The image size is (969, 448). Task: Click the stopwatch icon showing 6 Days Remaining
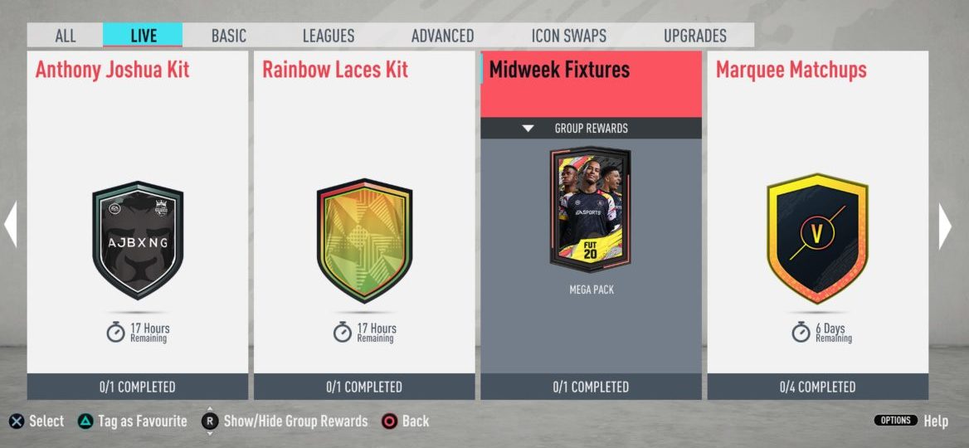click(x=801, y=332)
